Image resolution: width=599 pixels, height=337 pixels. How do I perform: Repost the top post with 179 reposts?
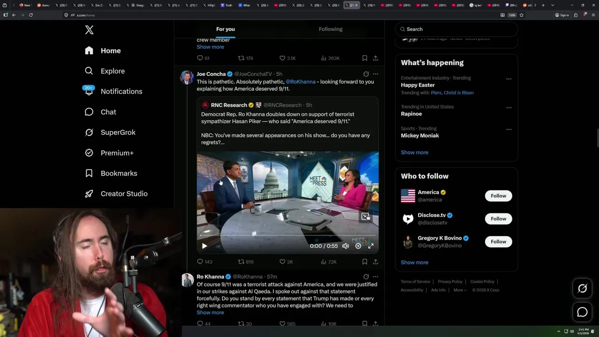[x=246, y=58]
